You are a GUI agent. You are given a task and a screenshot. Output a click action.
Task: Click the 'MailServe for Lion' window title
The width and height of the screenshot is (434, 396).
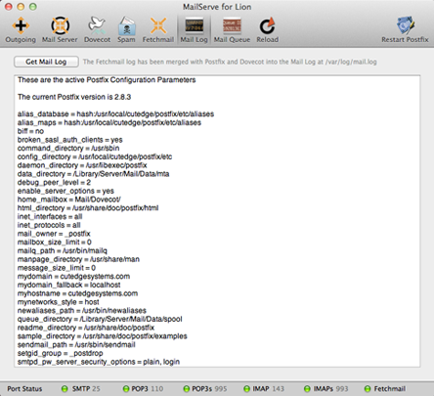point(217,7)
